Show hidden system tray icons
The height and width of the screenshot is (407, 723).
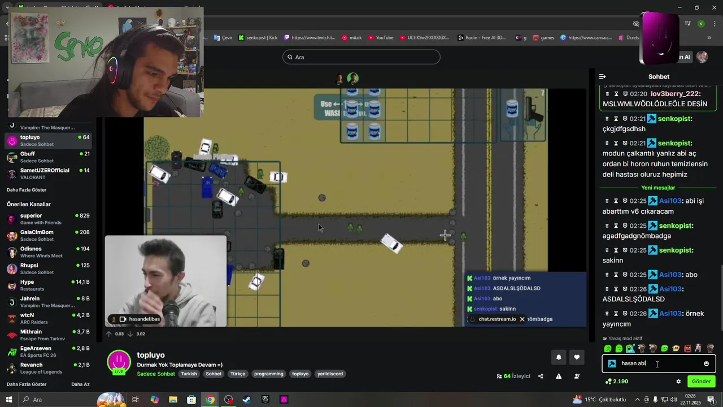point(638,400)
